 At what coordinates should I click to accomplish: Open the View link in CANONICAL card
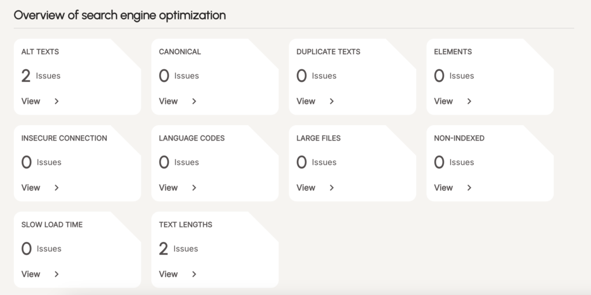click(168, 101)
